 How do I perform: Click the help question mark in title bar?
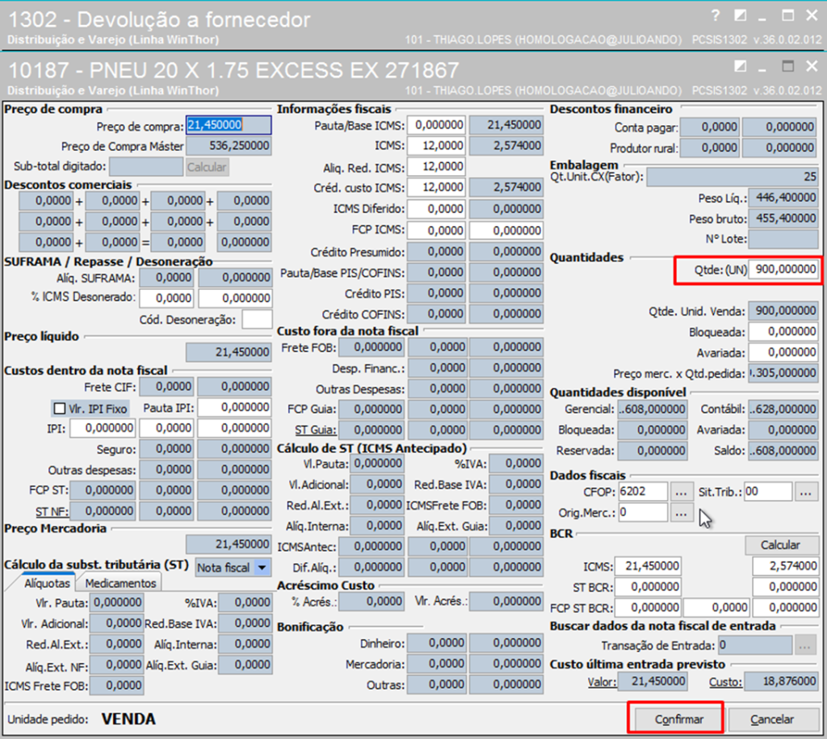[715, 15]
